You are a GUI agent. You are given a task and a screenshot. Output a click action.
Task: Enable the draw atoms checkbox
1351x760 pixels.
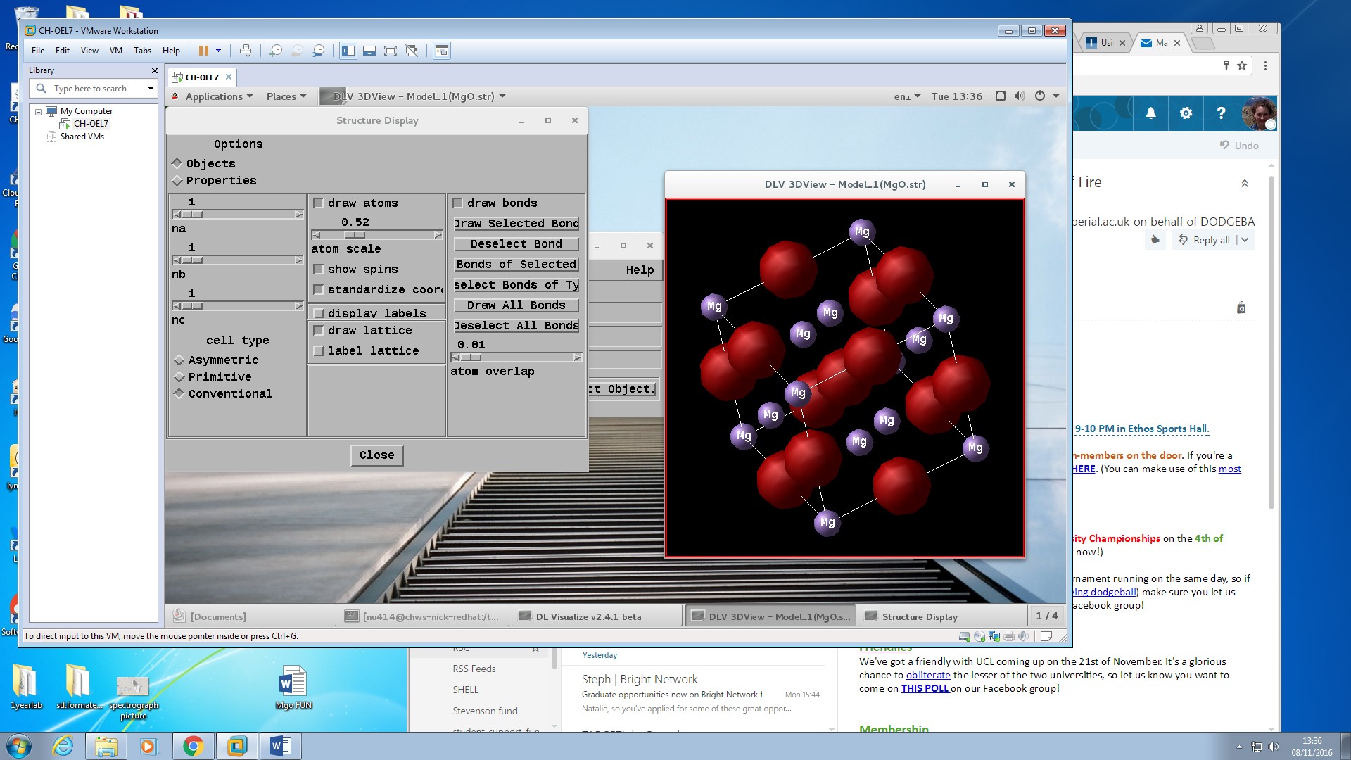point(319,203)
